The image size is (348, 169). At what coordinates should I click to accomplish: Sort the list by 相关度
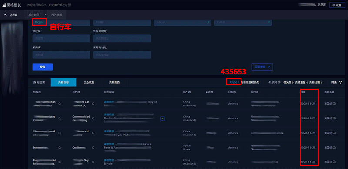[288, 82]
